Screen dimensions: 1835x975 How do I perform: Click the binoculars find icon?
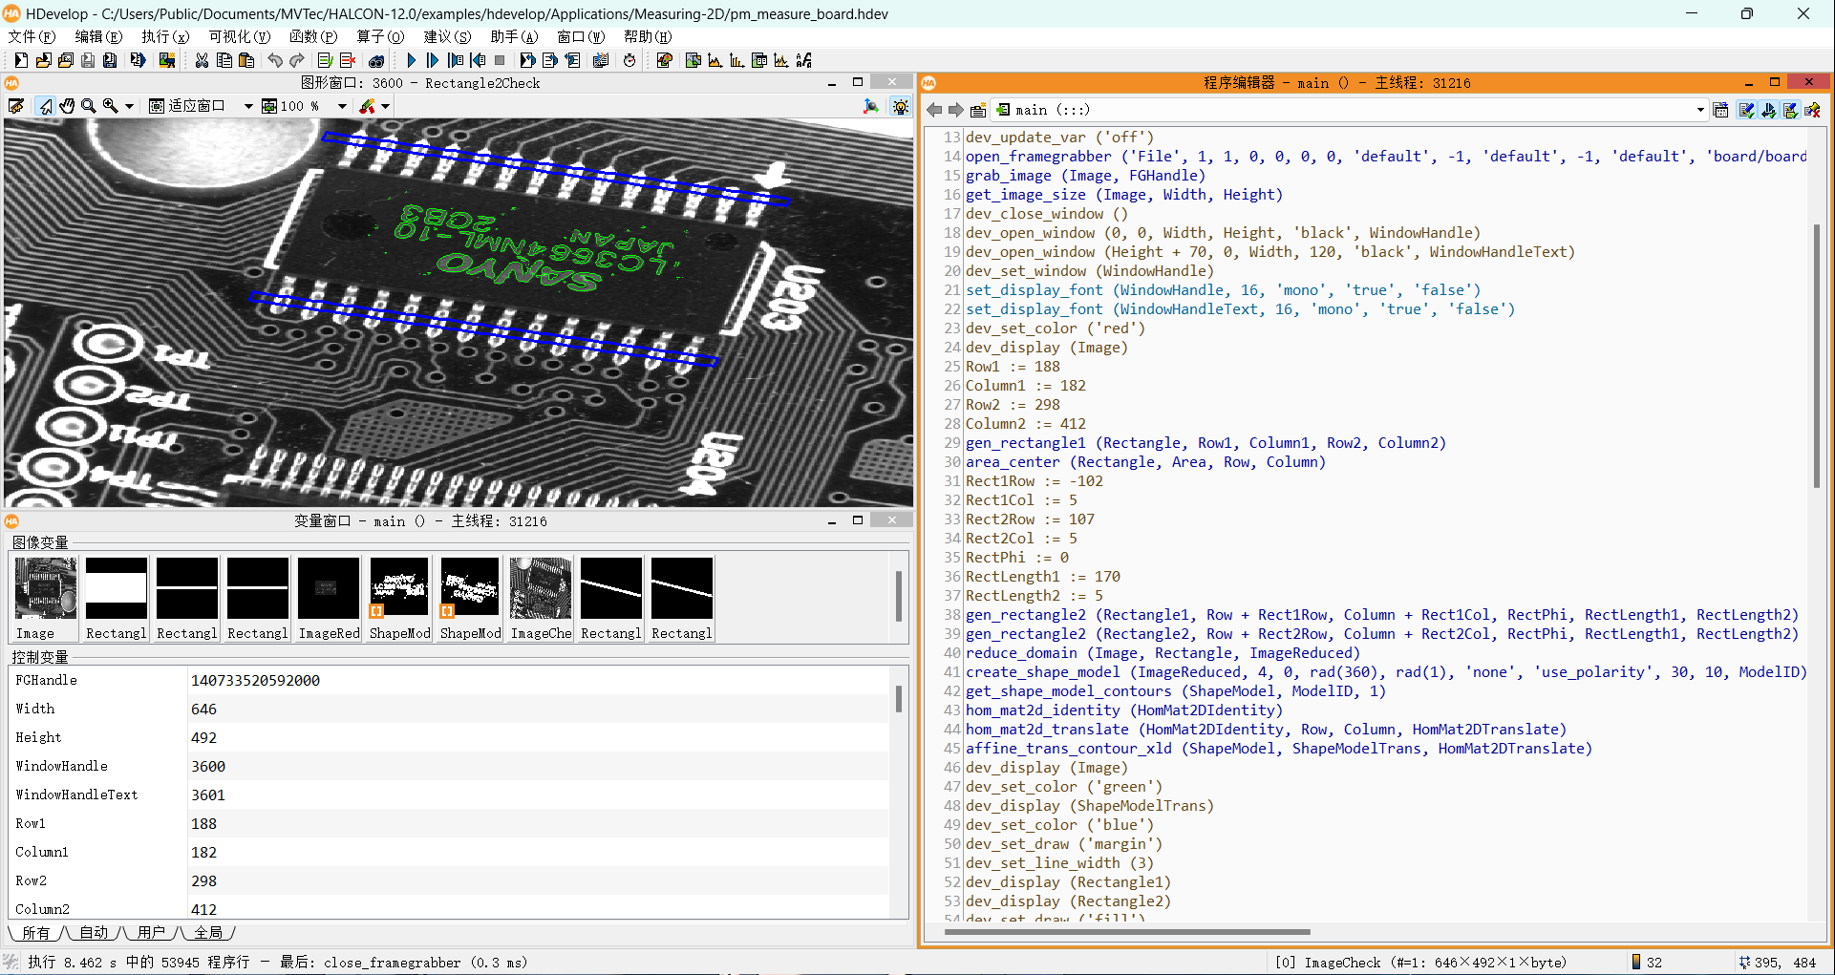click(376, 60)
